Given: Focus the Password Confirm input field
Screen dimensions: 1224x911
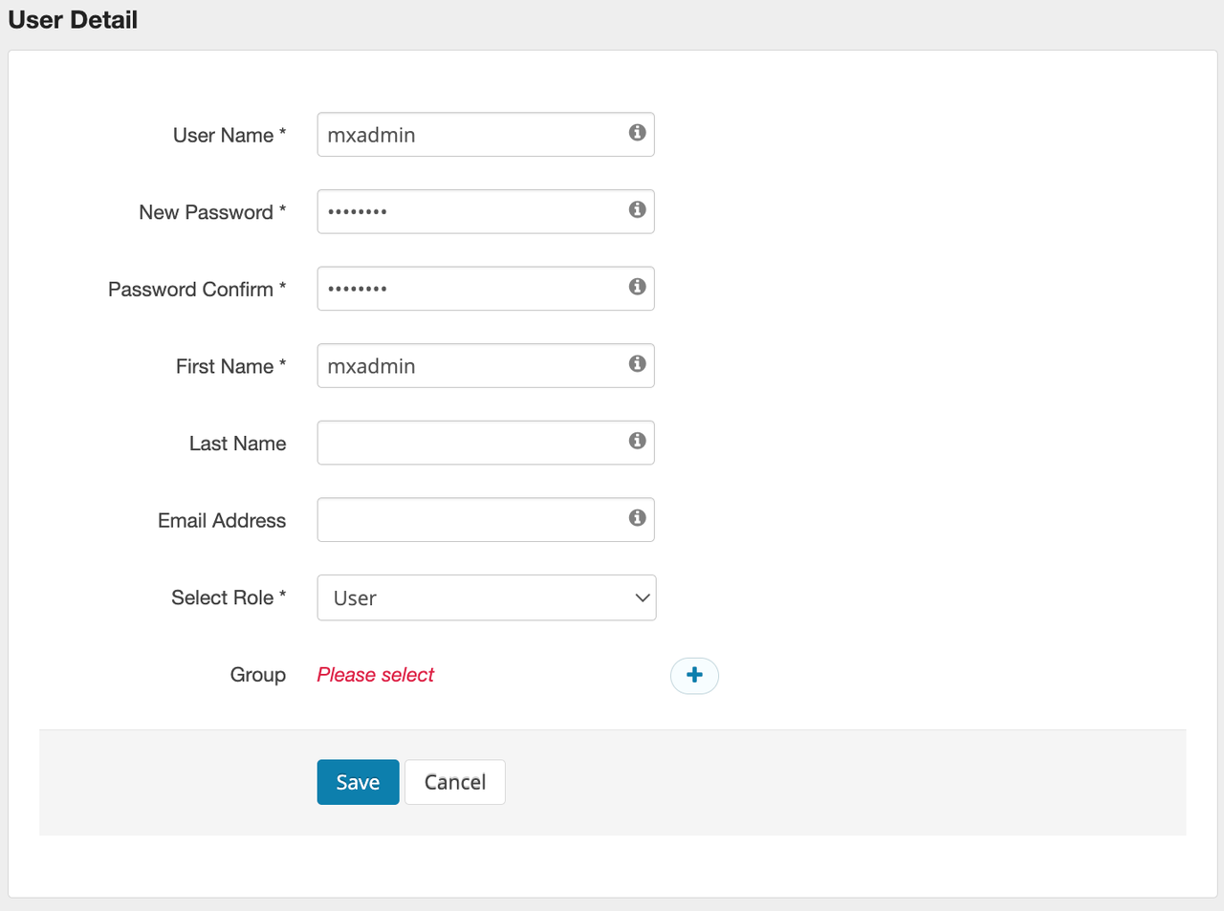Looking at the screenshot, I should coord(486,289).
